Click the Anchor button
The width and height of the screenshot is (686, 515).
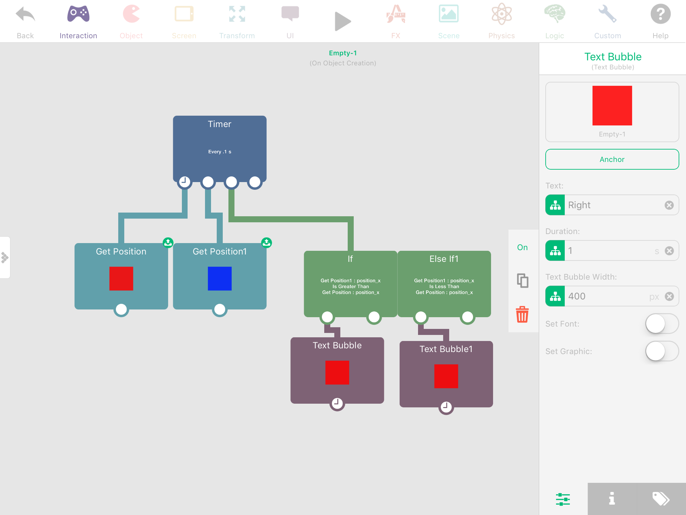[x=612, y=159]
